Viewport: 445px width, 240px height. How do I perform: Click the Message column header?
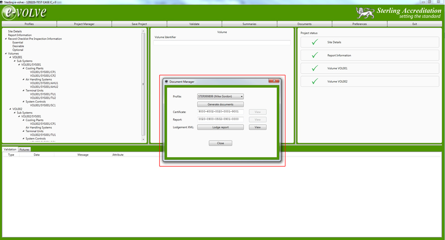[x=83, y=155]
